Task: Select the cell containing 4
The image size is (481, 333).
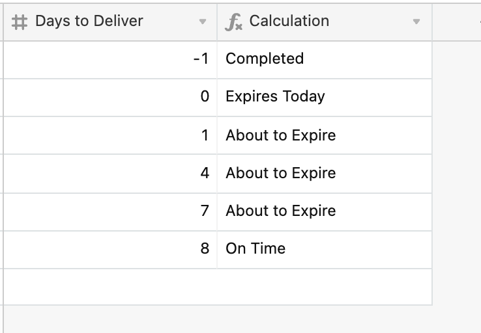Action: [x=110, y=174]
